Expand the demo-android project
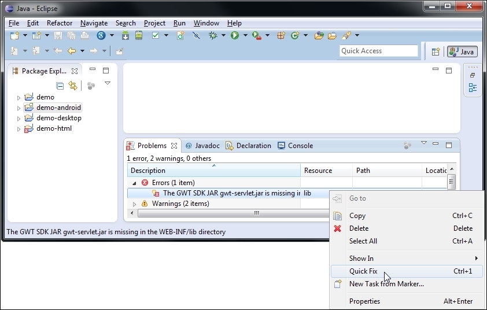The width and height of the screenshot is (487, 310). [x=19, y=108]
